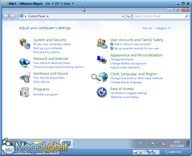Click the VMware hard disk status icon
The image size is (192, 156).
(x=135, y=152)
